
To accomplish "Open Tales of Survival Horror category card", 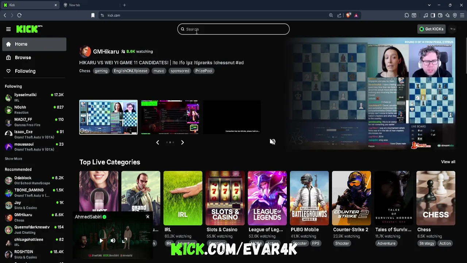I will (394, 198).
